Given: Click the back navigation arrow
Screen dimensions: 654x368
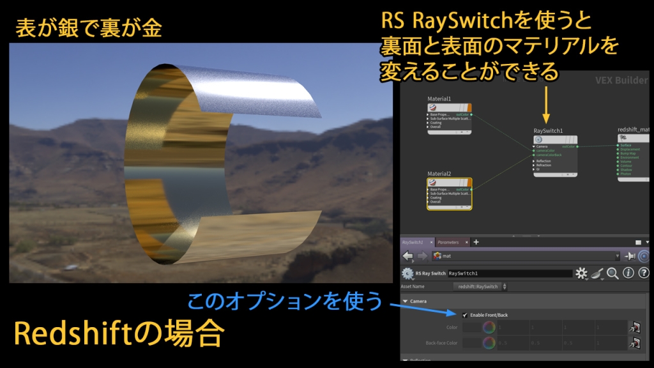Looking at the screenshot, I should (x=407, y=256).
